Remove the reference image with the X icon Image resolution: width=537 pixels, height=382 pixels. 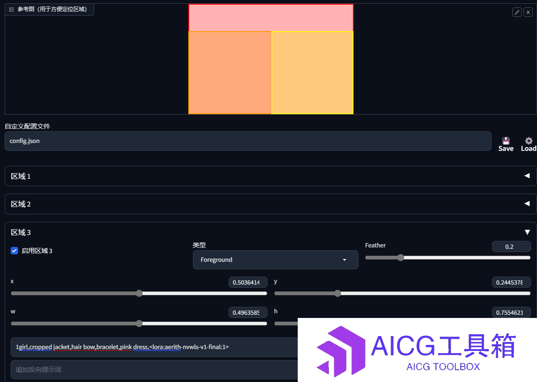528,13
